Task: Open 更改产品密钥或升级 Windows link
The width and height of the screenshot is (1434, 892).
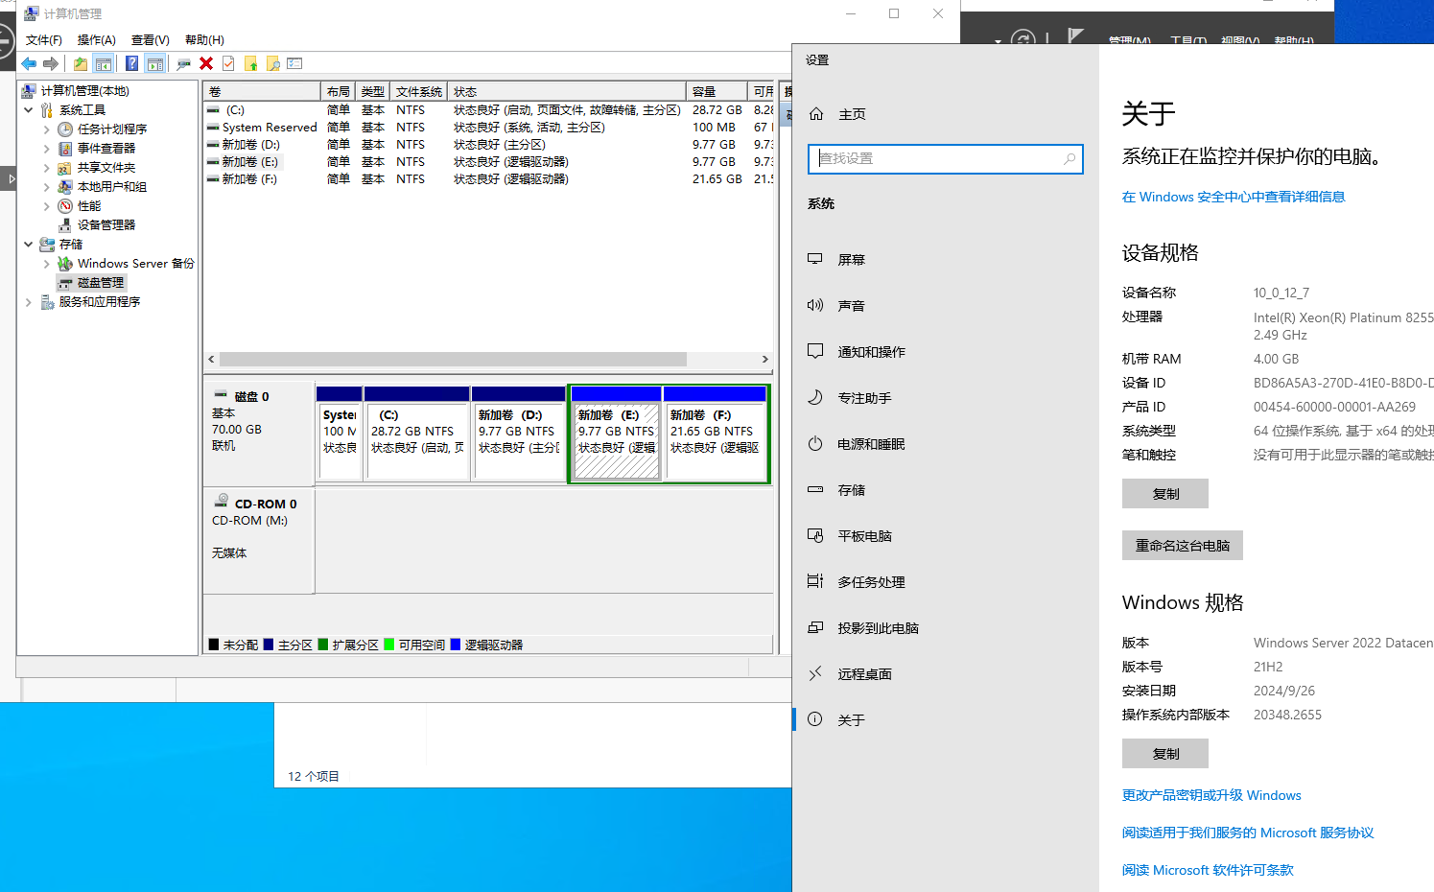Action: pyautogui.click(x=1211, y=795)
